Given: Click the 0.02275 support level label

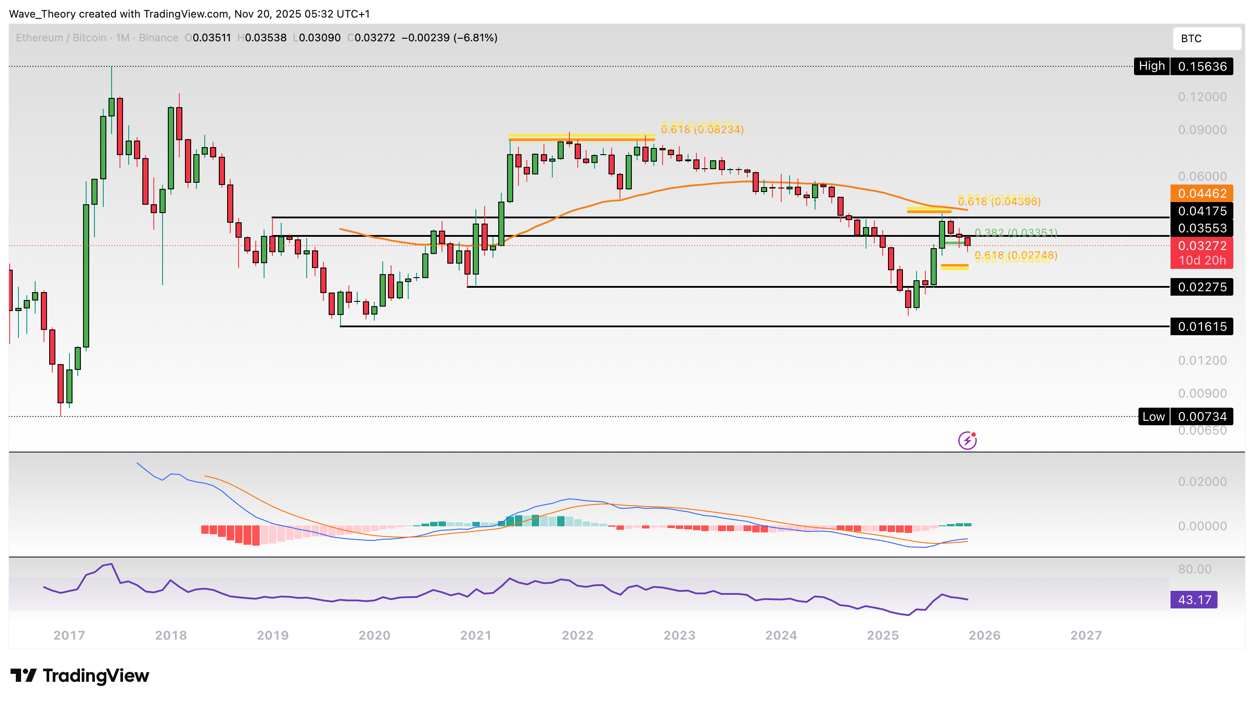Looking at the screenshot, I should coord(1201,287).
